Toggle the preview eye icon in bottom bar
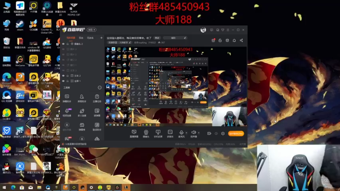340x191 pixels. (216, 134)
